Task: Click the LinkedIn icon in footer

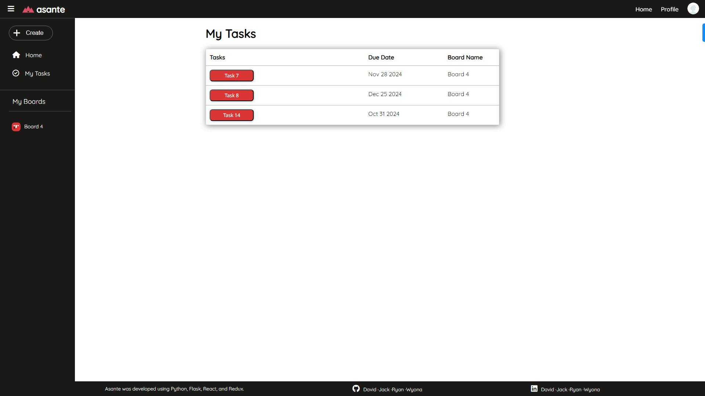Action: [534, 389]
